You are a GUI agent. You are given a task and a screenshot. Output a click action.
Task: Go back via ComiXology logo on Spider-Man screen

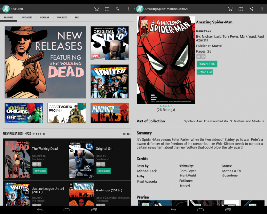[x=140, y=9]
